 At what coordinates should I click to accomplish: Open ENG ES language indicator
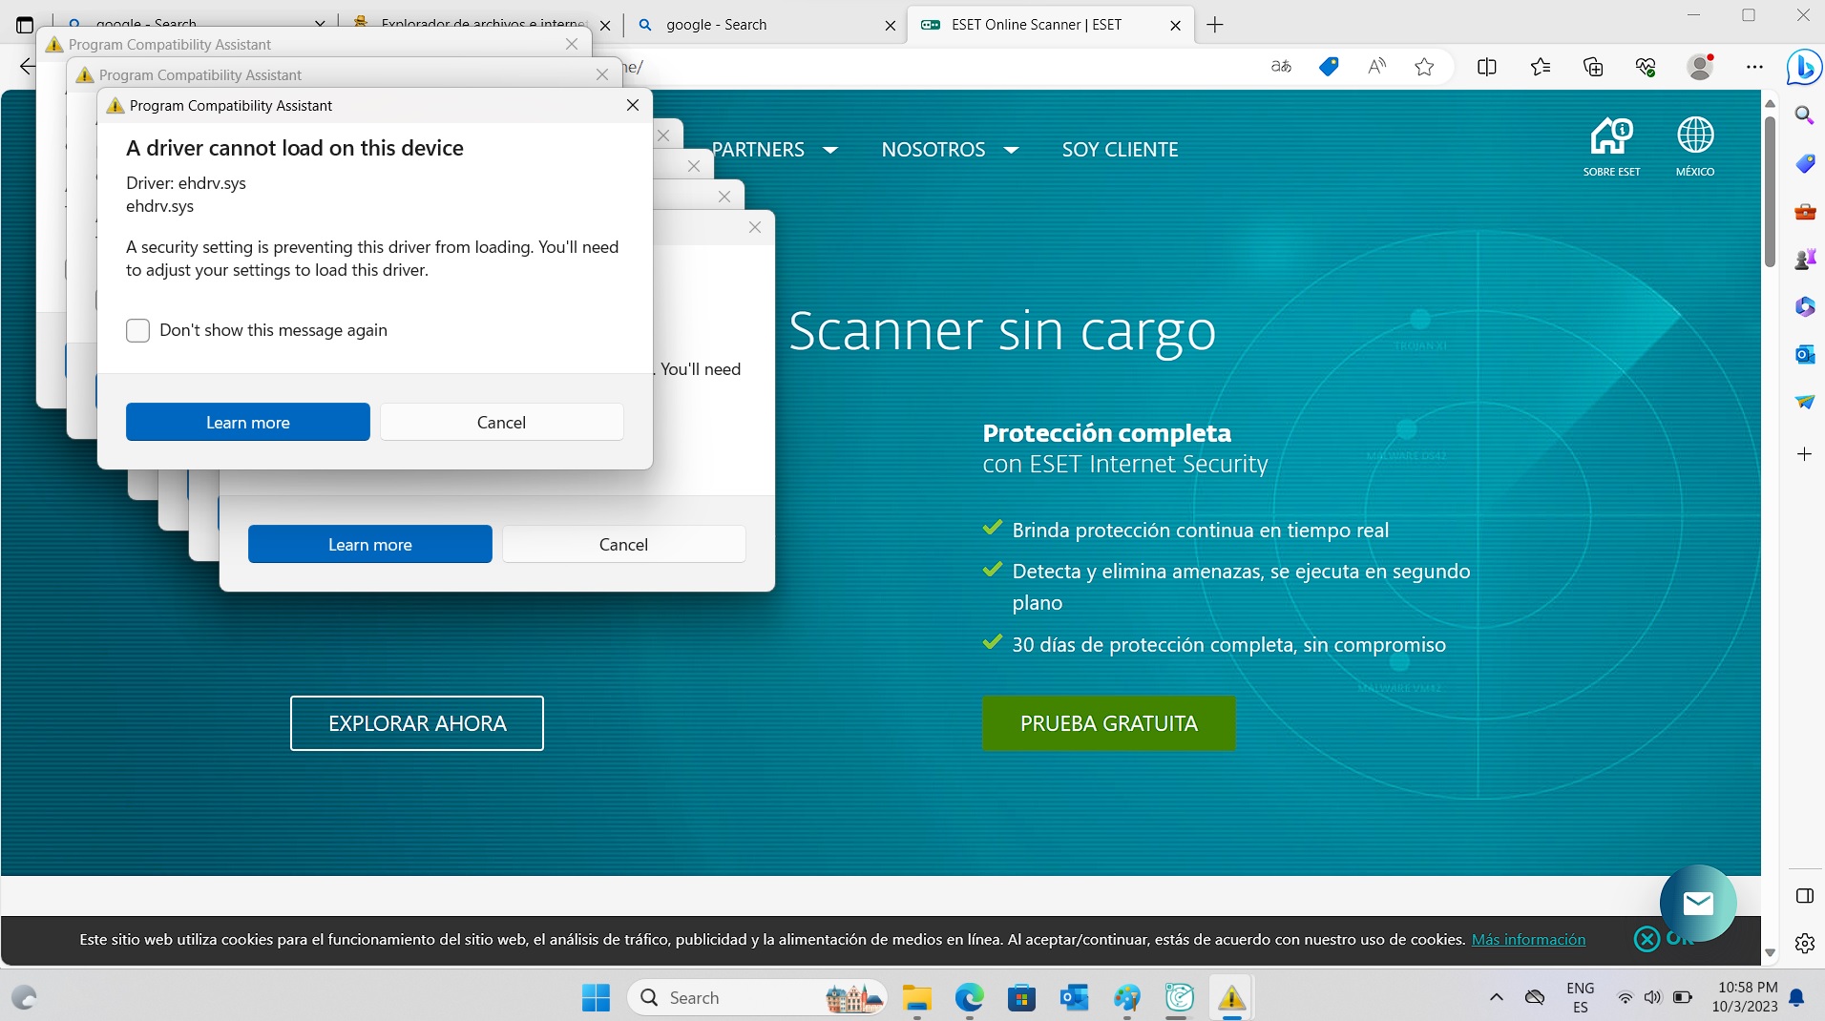[1580, 997]
